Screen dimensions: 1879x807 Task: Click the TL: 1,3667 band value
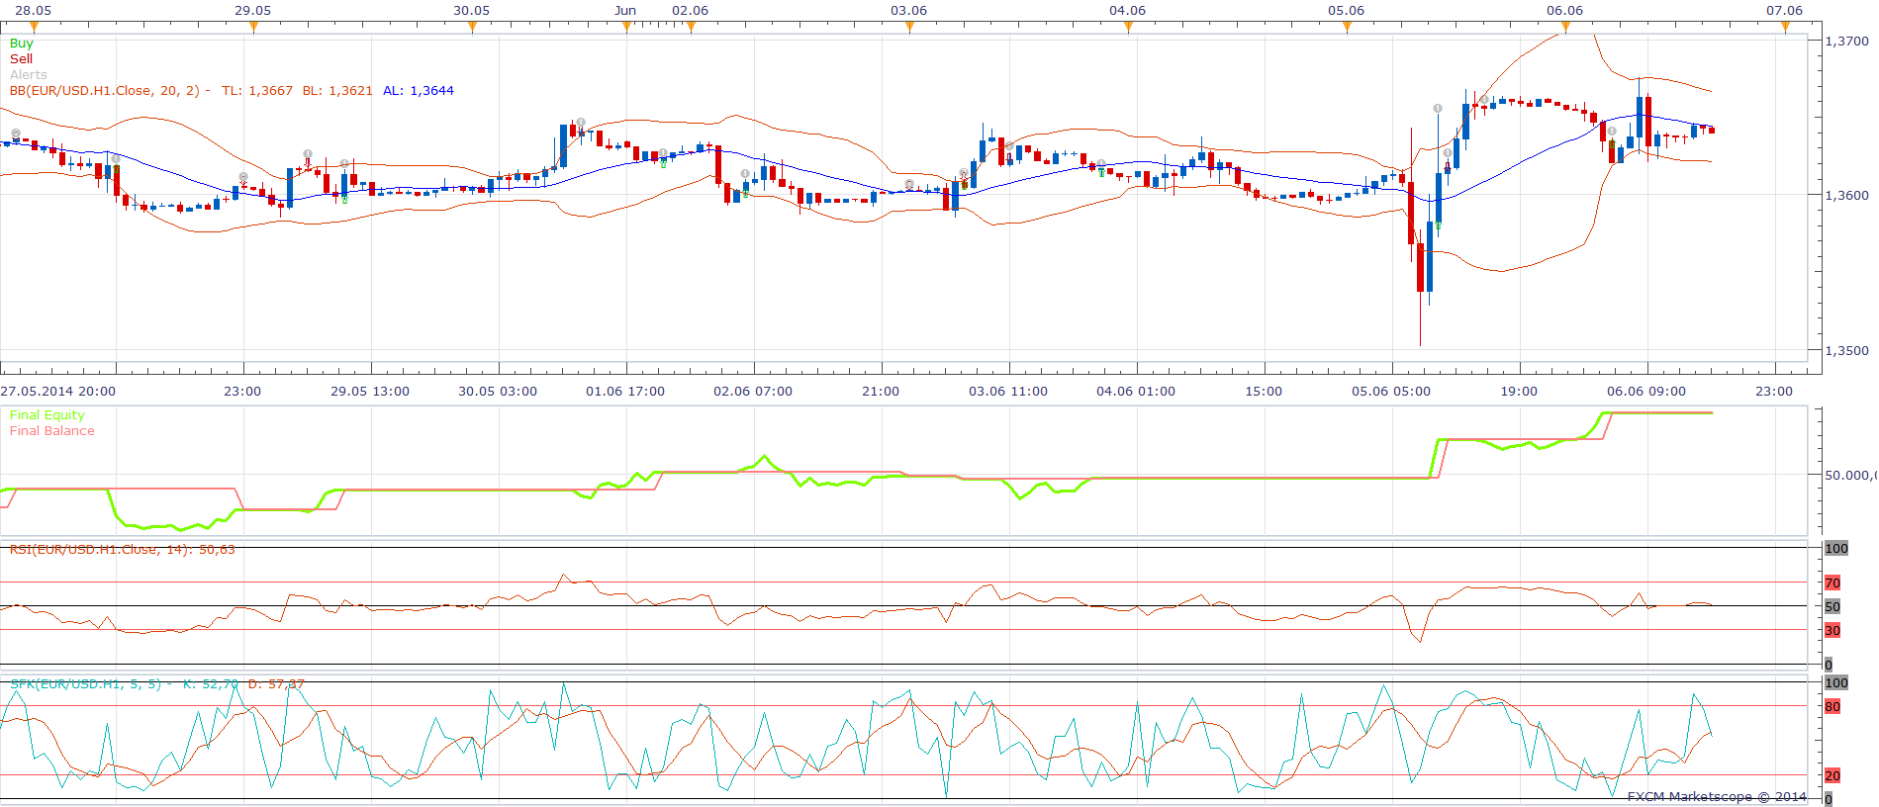[x=257, y=90]
